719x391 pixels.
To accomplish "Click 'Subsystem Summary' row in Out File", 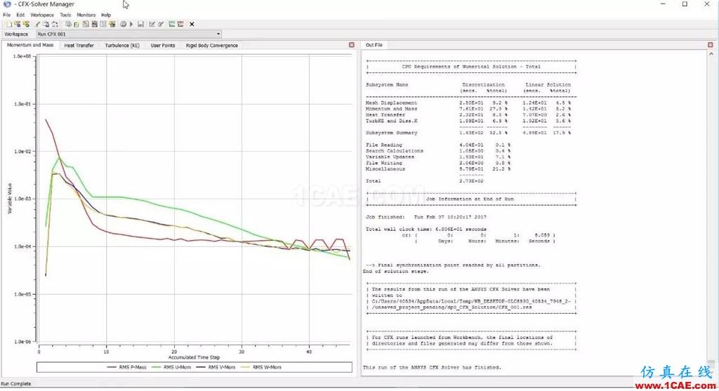I will (x=468, y=133).
